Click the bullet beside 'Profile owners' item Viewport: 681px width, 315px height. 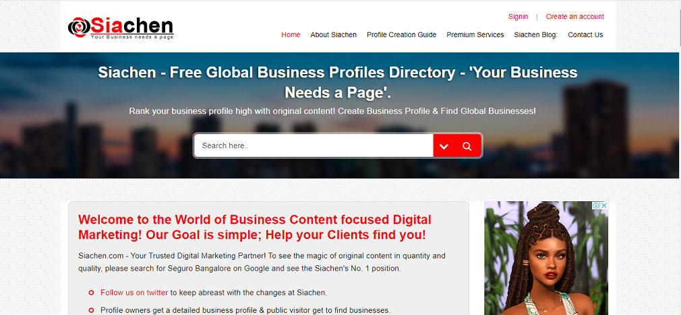point(91,310)
